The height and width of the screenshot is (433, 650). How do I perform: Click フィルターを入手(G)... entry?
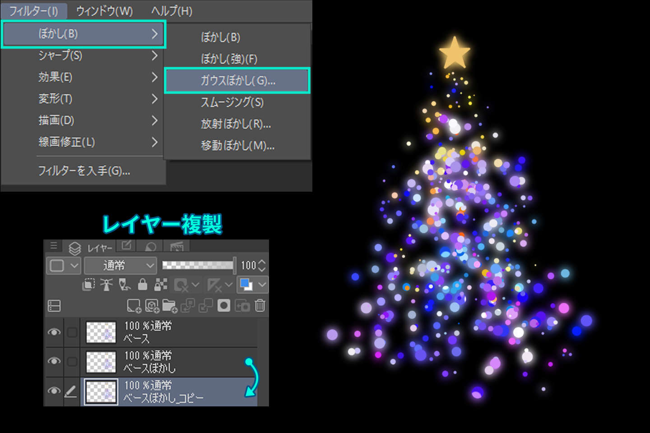[x=84, y=171]
